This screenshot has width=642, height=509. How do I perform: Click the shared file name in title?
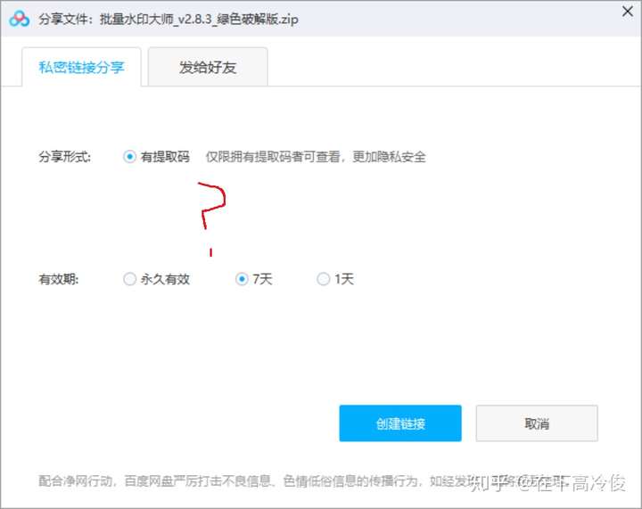coord(199,19)
